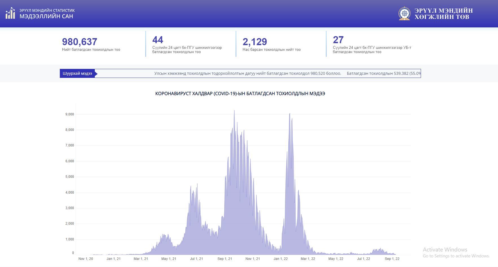Select the 2,129 total deaths number

255,42
